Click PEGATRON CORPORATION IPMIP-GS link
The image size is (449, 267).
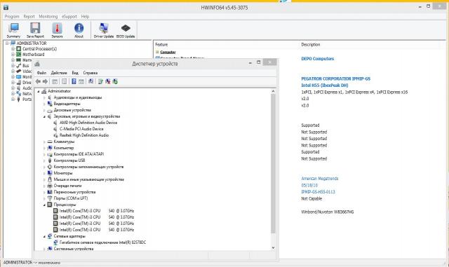coord(335,78)
